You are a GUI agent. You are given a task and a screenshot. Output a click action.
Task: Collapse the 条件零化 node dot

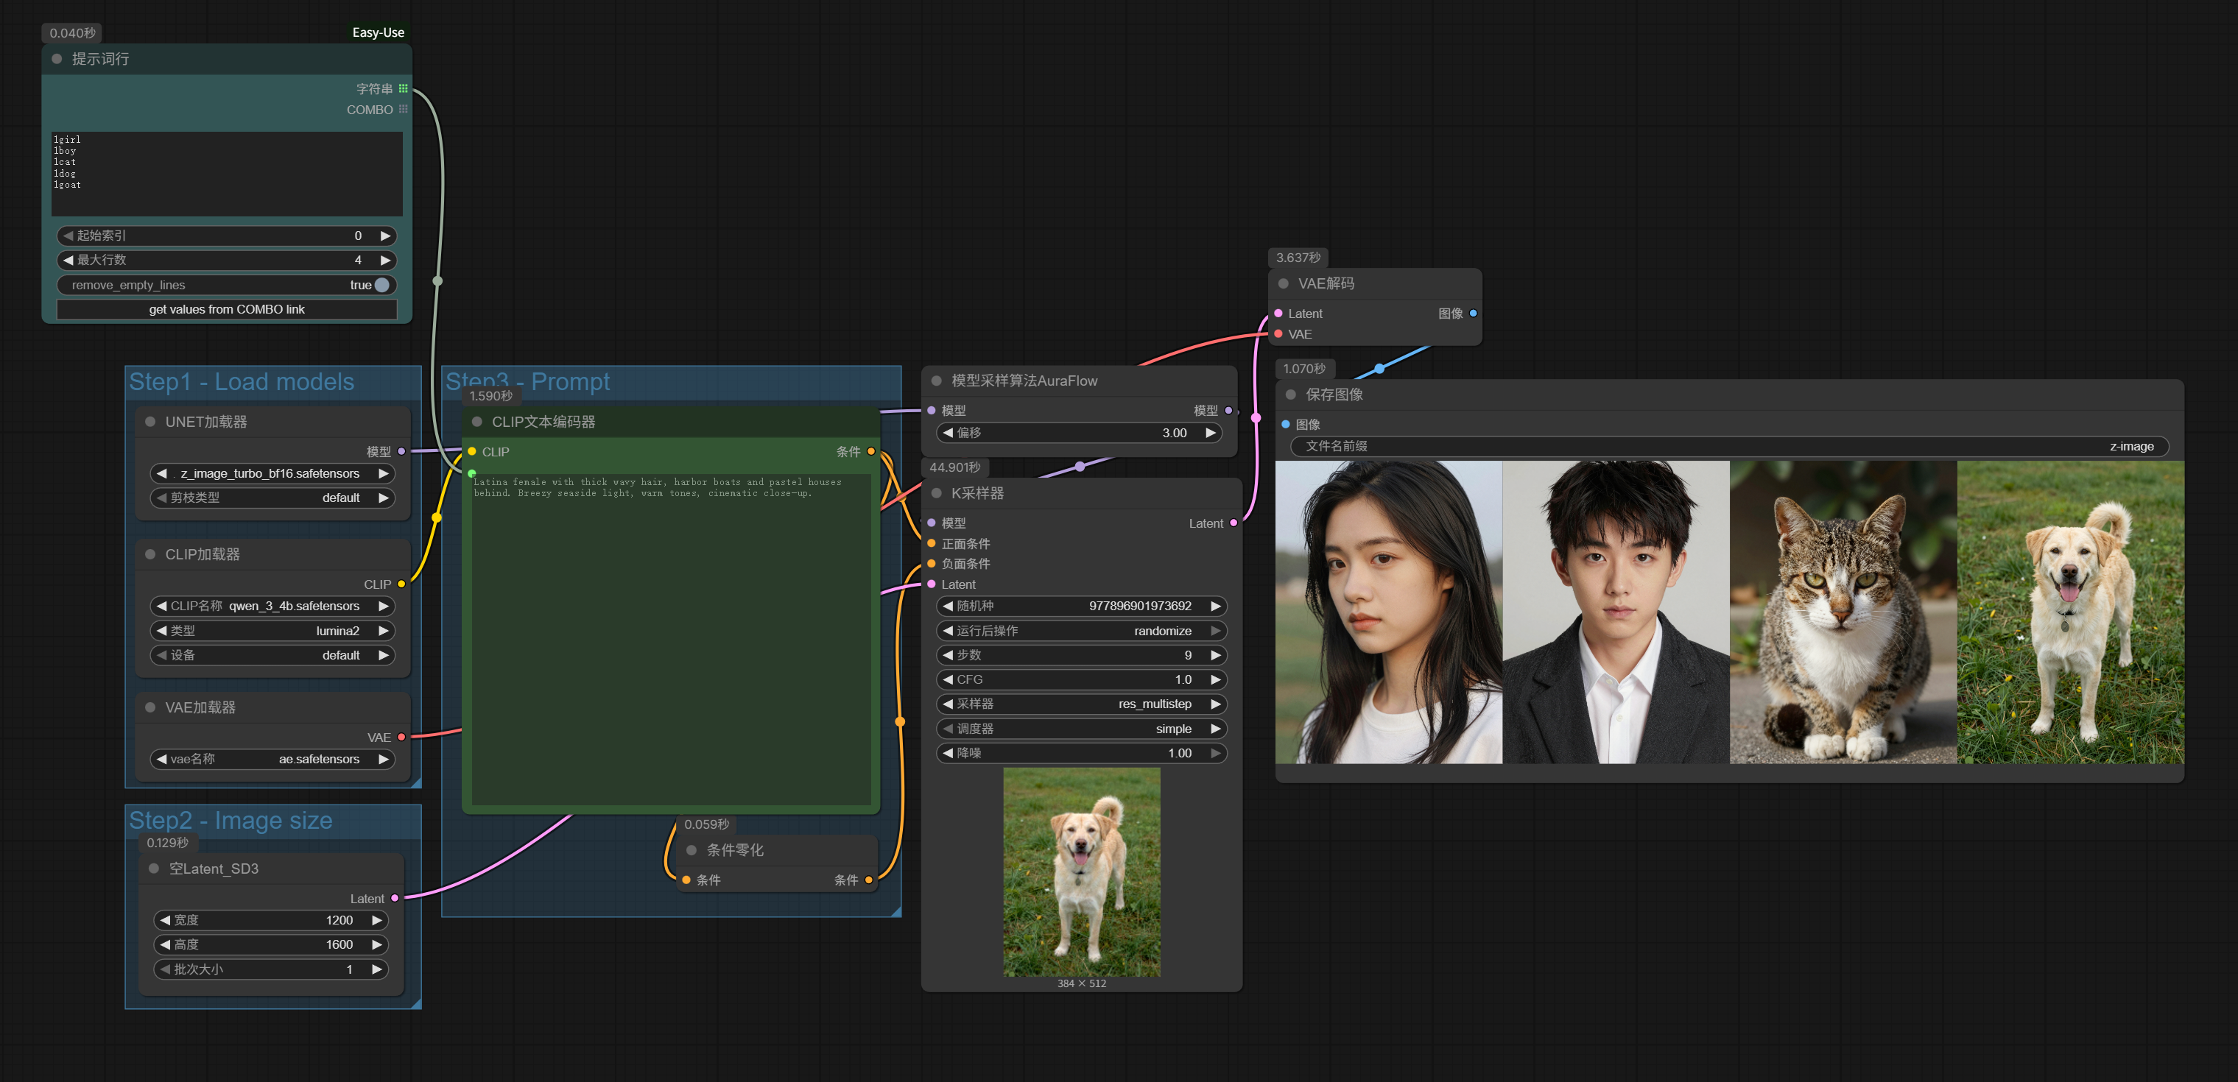pos(692,850)
